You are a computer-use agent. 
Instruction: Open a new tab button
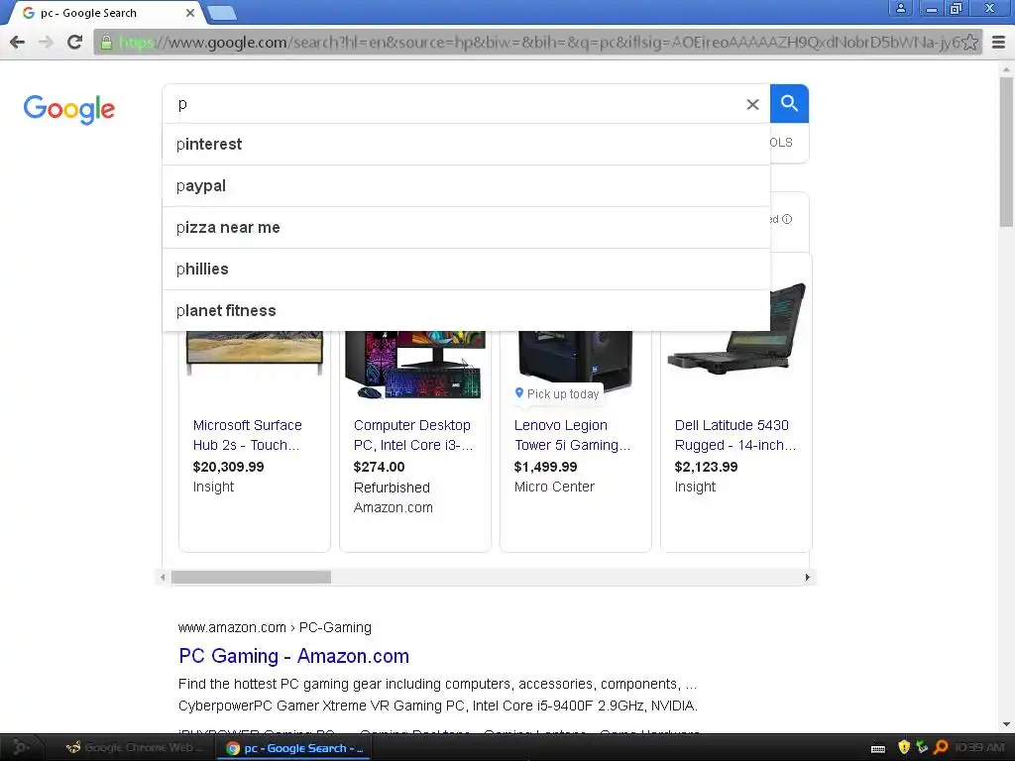click(x=222, y=13)
